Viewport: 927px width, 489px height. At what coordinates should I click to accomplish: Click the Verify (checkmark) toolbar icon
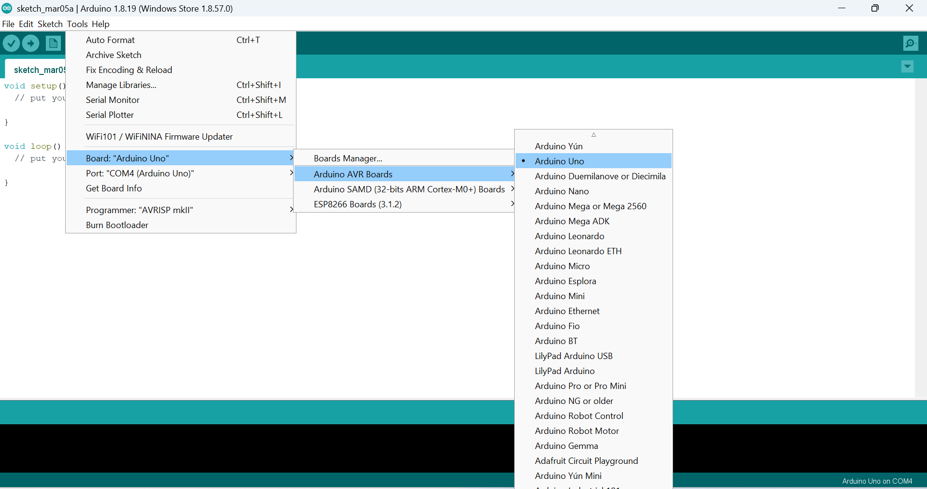(x=11, y=43)
